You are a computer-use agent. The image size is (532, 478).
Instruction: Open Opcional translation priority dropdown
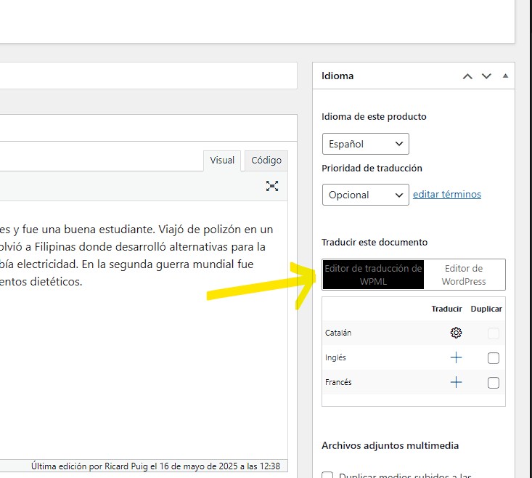[365, 195]
